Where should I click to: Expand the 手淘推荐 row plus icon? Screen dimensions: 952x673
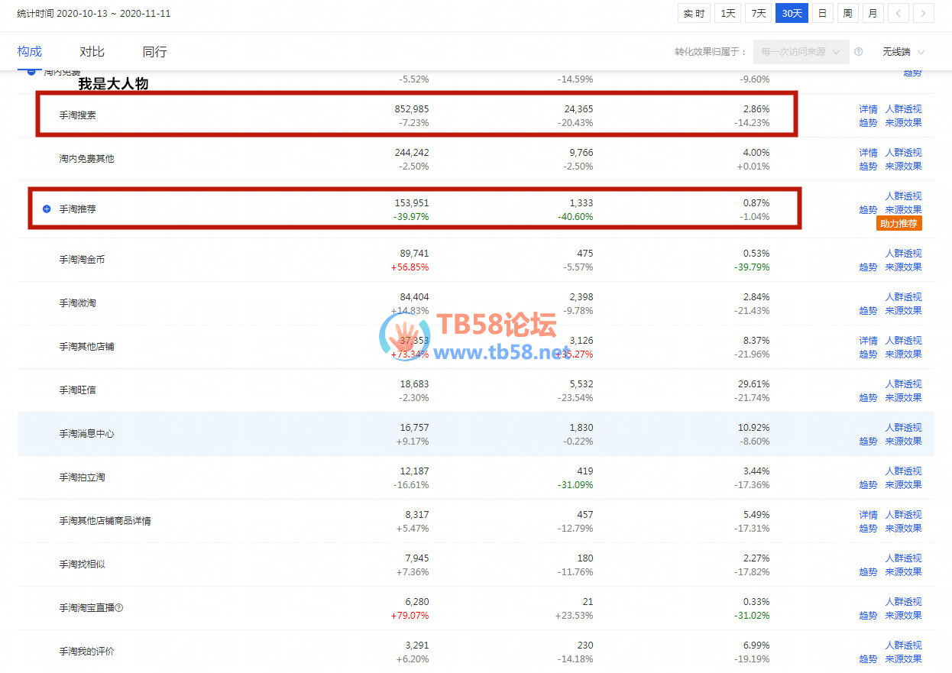click(47, 209)
